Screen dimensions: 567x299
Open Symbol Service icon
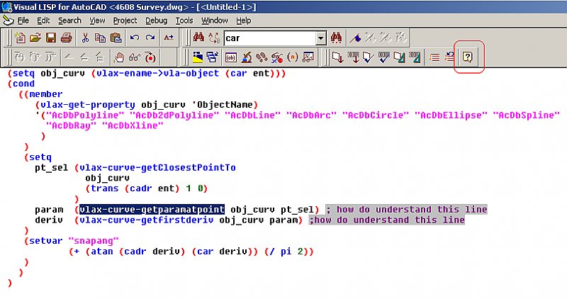[x=277, y=57]
